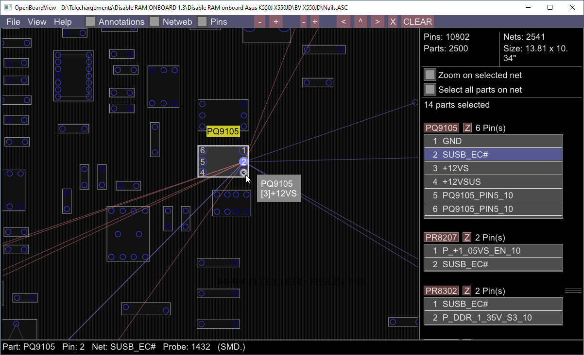Click the X toolbar button beside CLEAR
Viewport: 584px width, 355px height.
click(x=393, y=22)
